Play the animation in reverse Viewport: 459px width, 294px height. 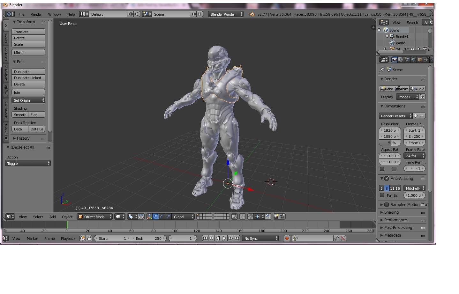[218, 238]
